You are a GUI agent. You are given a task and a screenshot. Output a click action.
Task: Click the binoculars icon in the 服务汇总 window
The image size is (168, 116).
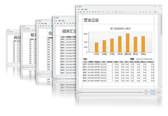click(x=58, y=23)
